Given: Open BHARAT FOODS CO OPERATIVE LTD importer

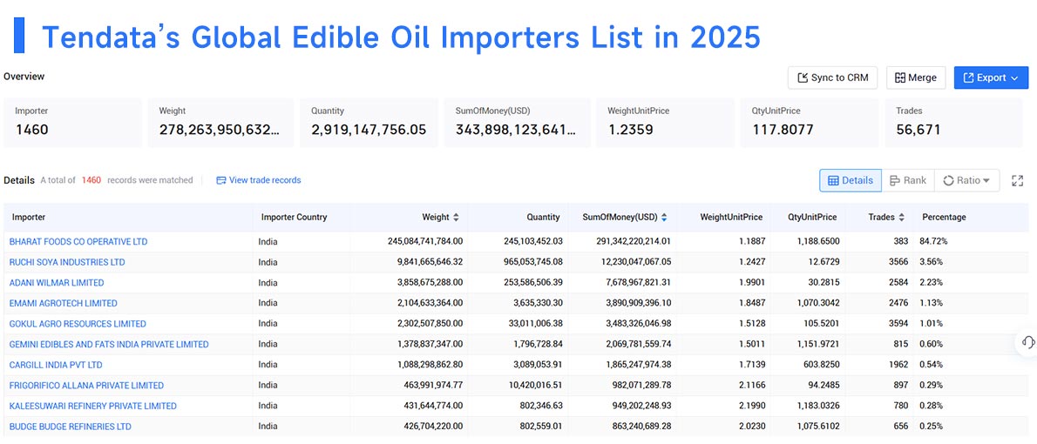Looking at the screenshot, I should (x=78, y=242).
